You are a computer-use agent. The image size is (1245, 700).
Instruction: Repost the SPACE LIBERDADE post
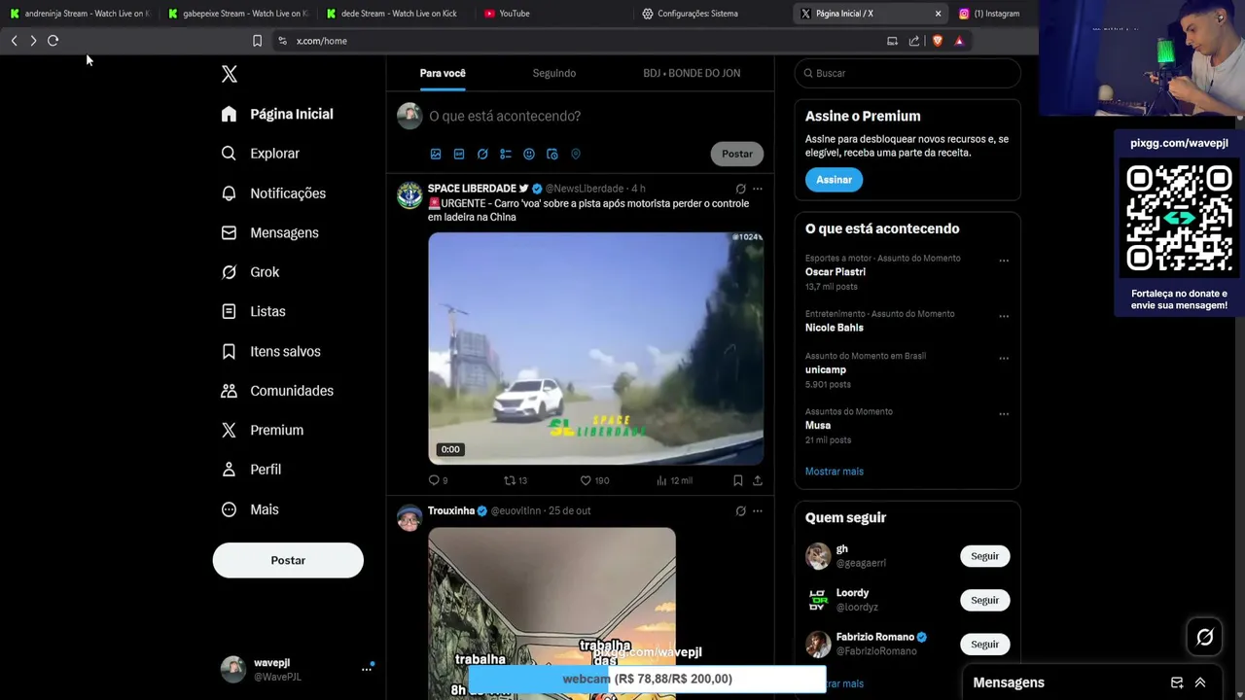(x=516, y=480)
